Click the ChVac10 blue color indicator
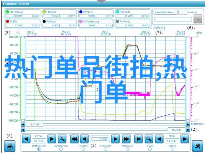The width and height of the screenshot is (207, 153). click(81, 12)
